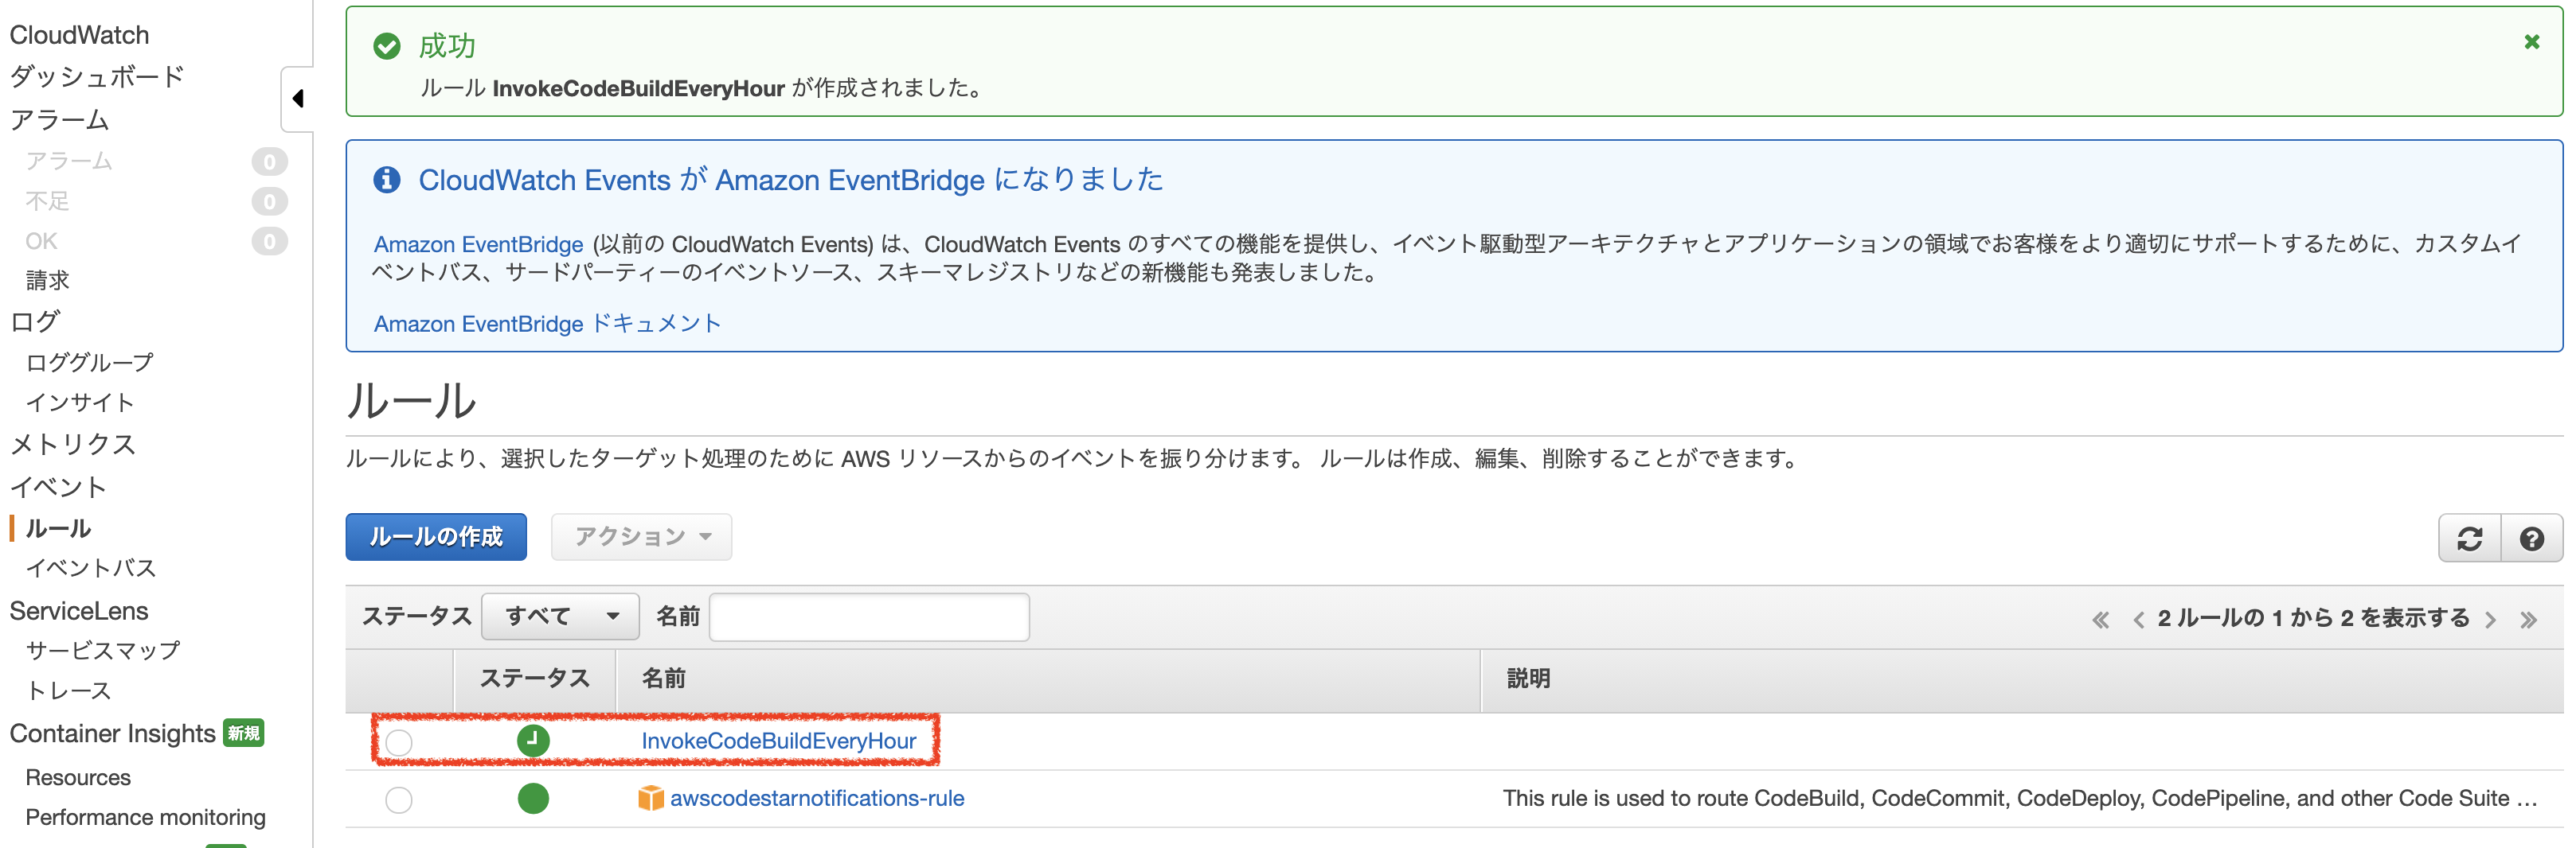Screen dimensions: 2576x848
Task: Click the awscodestarnotifications-rule description text
Action: (2019, 799)
